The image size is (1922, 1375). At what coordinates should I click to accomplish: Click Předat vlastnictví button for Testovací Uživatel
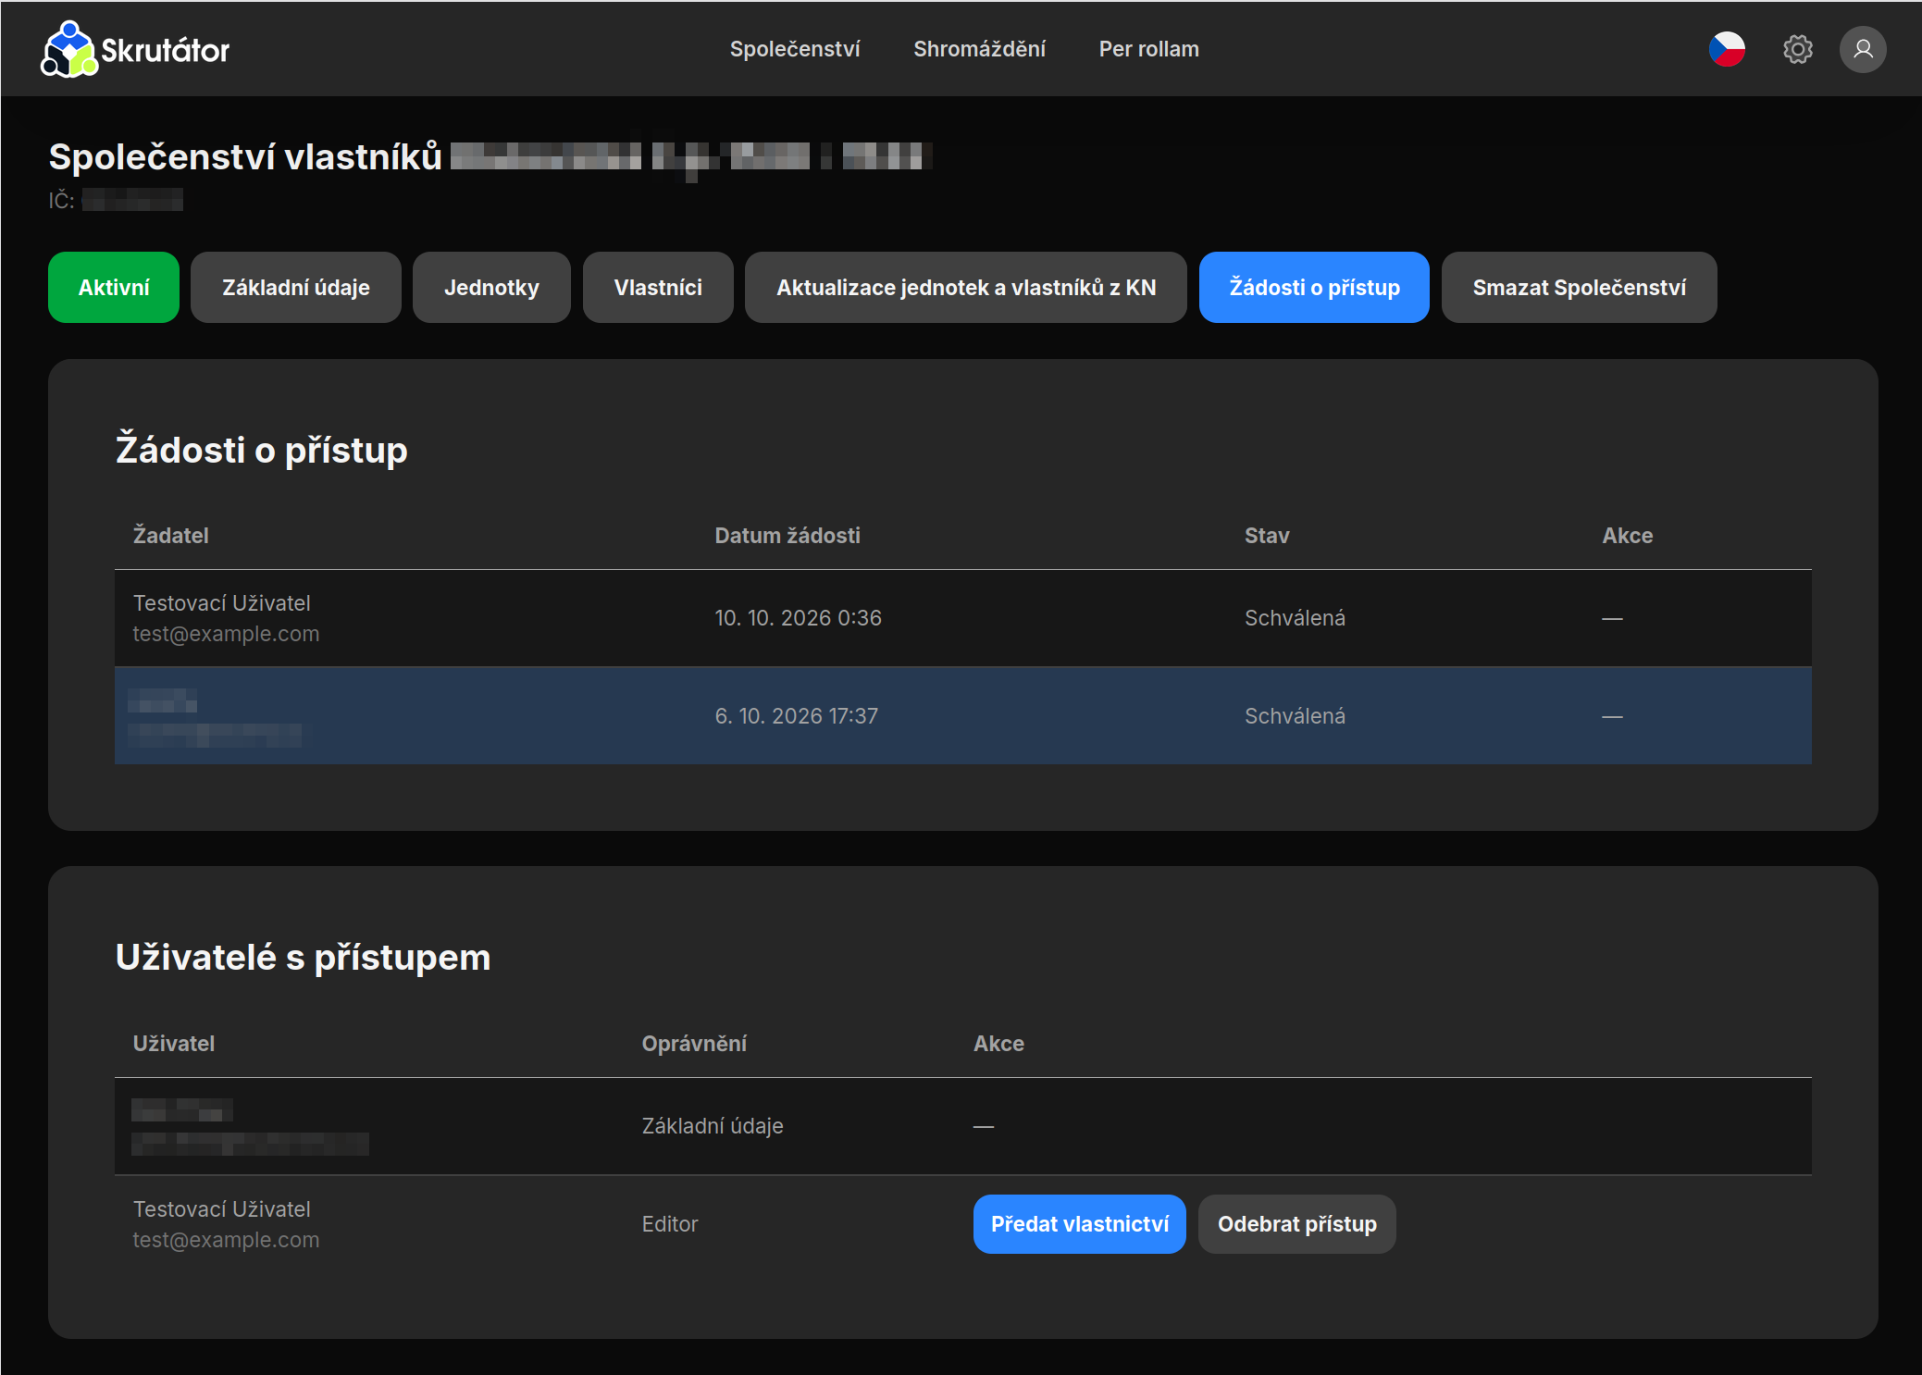1079,1224
